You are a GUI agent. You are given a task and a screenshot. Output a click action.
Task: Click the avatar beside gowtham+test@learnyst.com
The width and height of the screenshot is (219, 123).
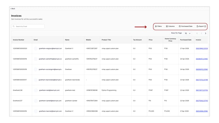[x=36, y=90]
